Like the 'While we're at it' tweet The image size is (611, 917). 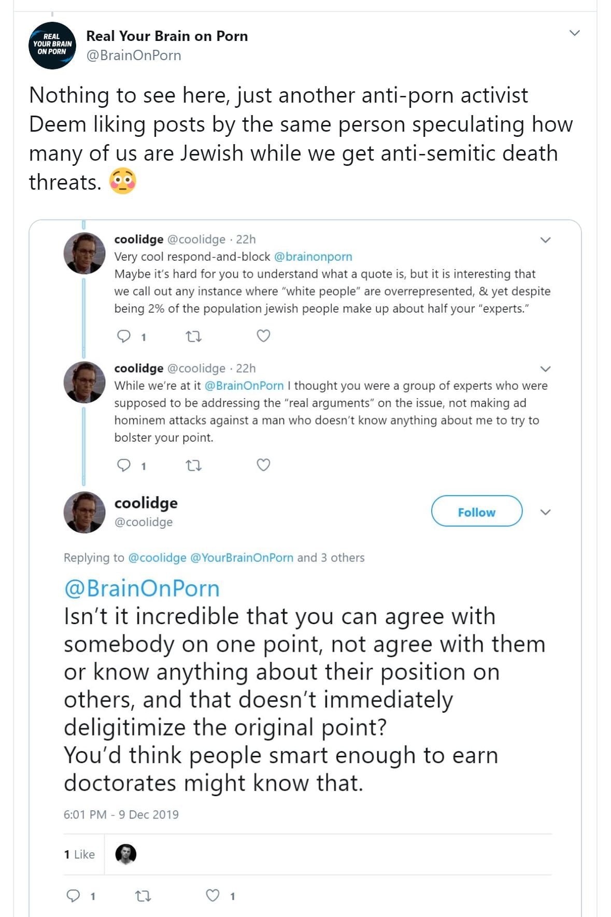(263, 465)
